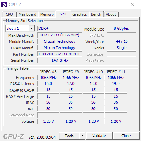The height and width of the screenshot is (141, 141).
Task: Open the Memory tab
Action: click(x=47, y=14)
